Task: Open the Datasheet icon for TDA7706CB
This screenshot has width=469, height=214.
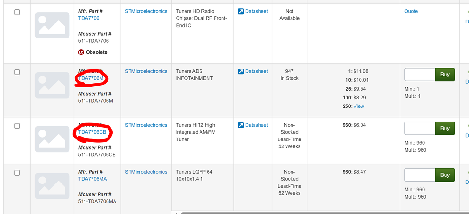Action: click(x=241, y=125)
